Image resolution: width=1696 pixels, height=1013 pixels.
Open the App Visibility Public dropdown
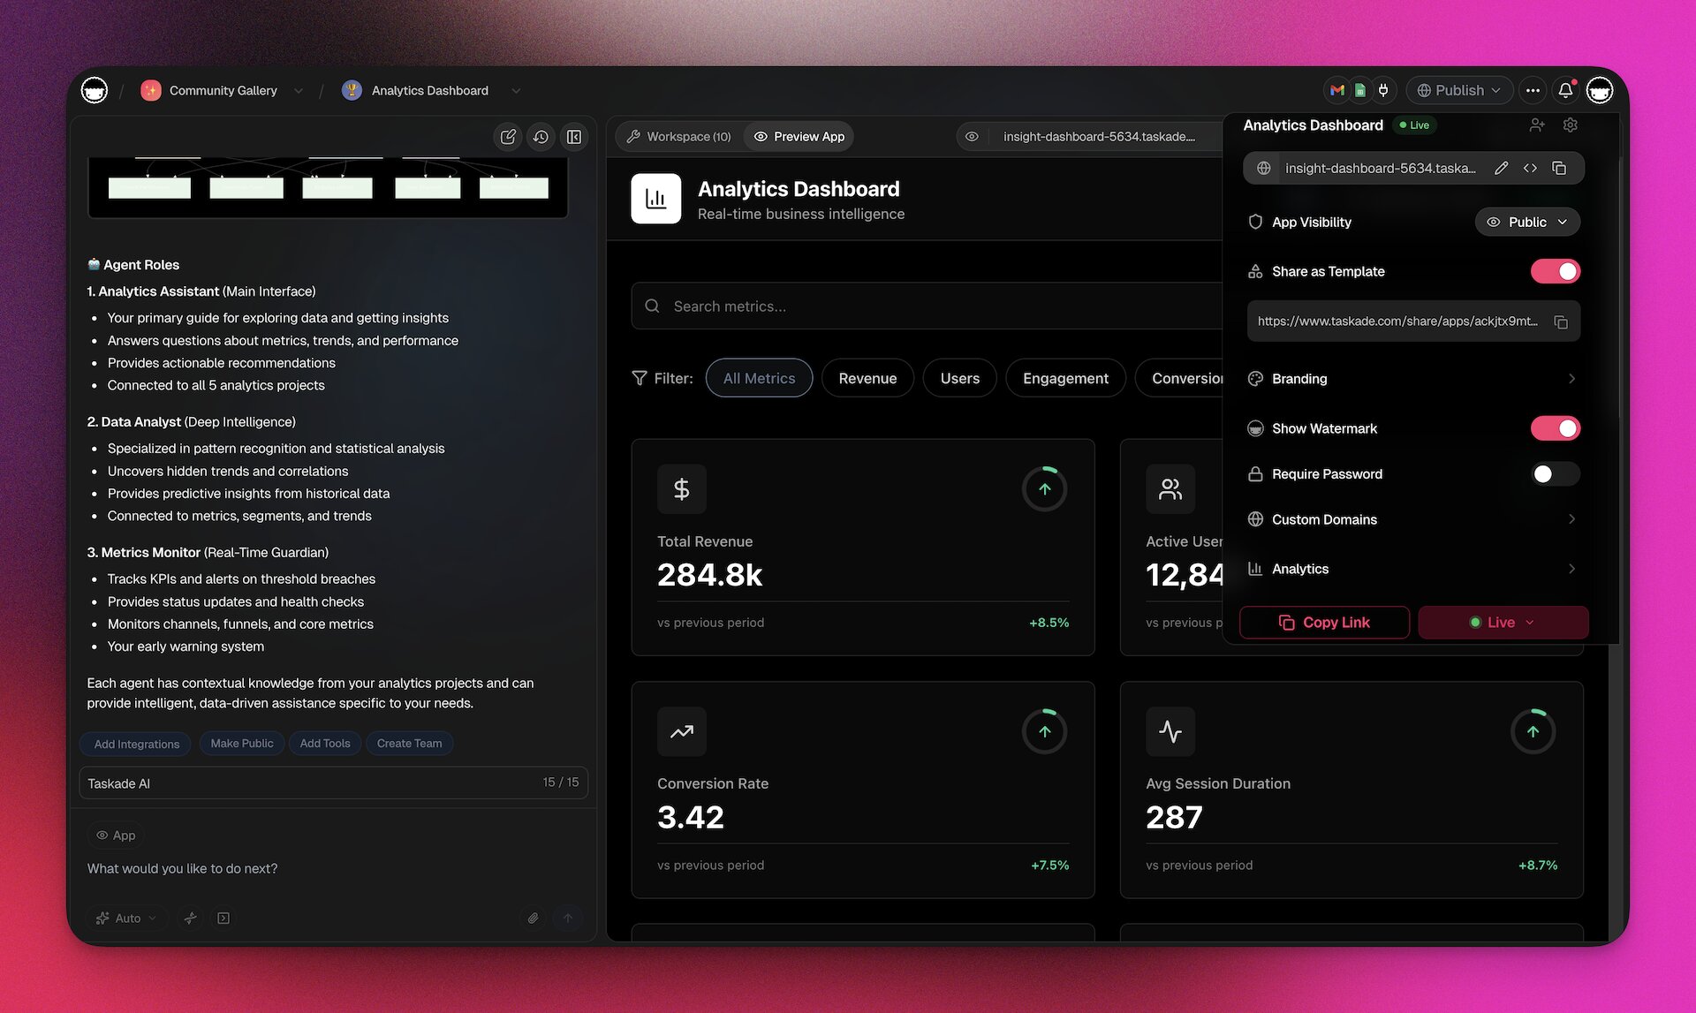point(1527,222)
